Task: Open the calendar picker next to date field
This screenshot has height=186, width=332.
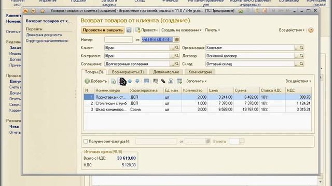Action: point(177,40)
